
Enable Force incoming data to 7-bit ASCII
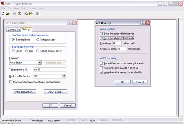coord(101,68)
